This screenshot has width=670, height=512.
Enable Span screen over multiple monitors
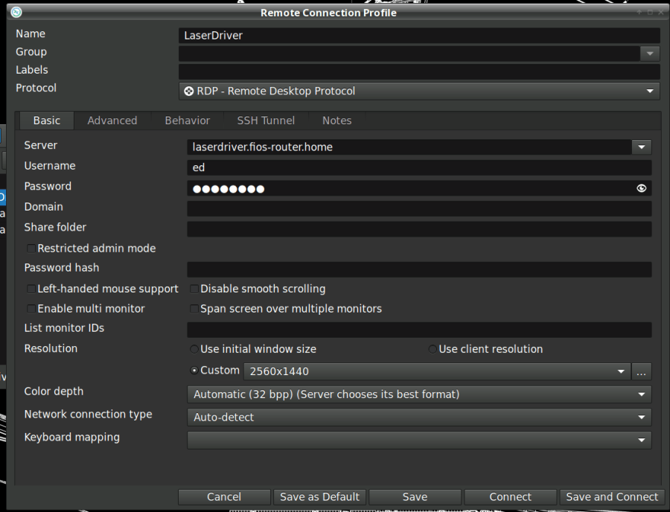point(194,309)
